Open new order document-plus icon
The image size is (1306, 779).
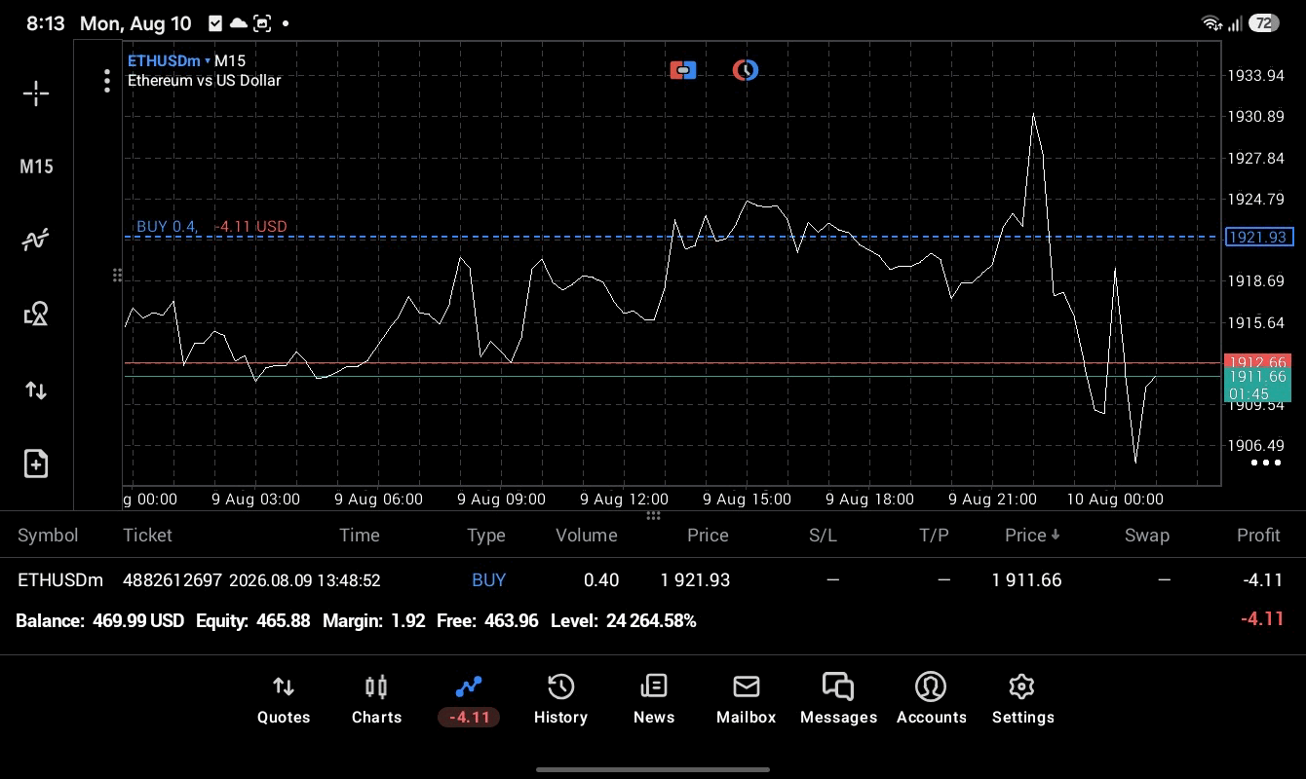tap(36, 464)
